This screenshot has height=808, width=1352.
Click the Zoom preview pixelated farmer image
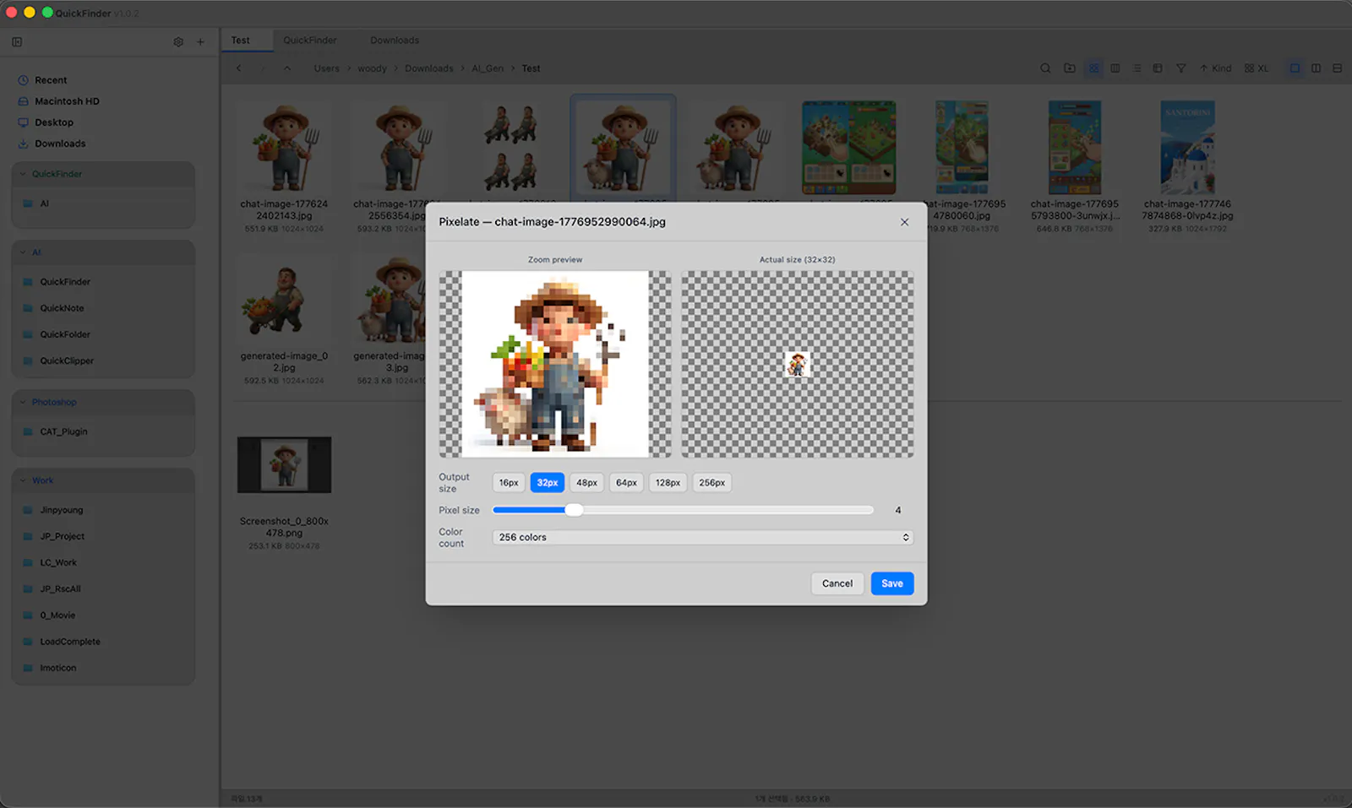point(555,364)
